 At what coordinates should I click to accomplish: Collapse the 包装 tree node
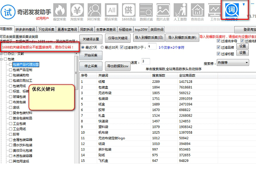point(1,59)
